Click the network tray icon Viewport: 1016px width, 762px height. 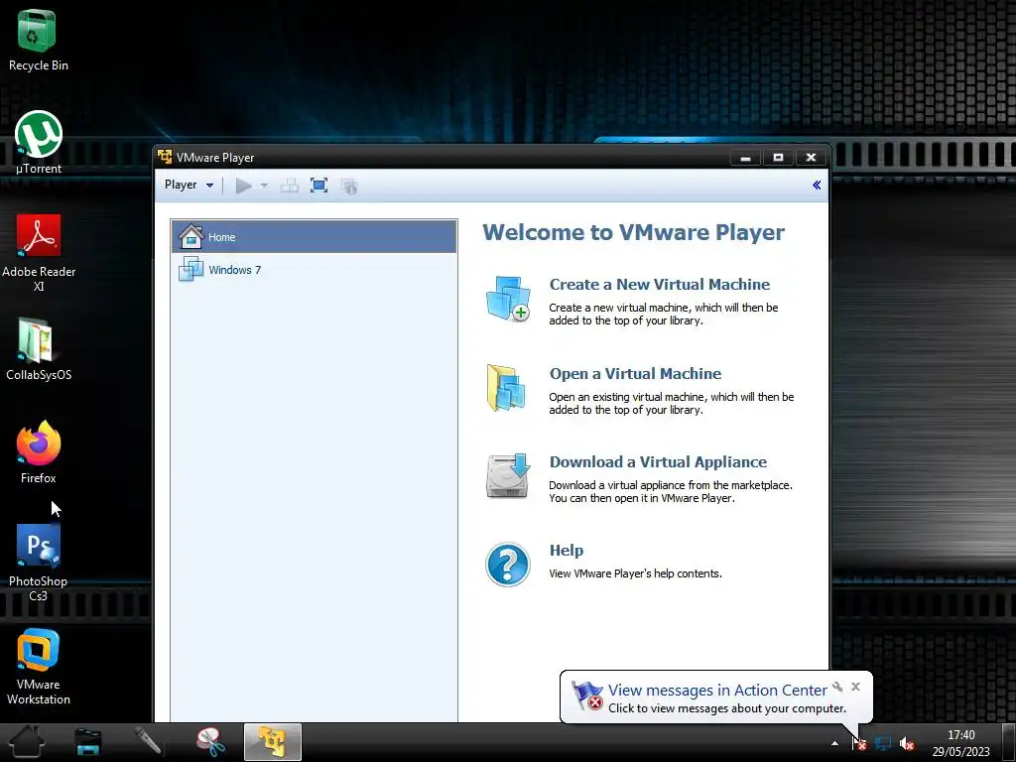coord(882,744)
